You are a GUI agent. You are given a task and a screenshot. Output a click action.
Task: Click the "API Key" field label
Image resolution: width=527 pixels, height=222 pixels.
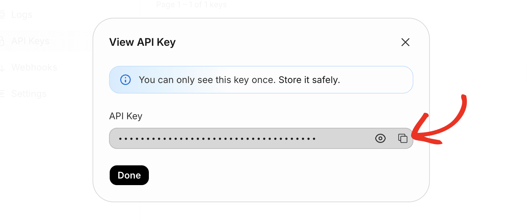tap(125, 116)
